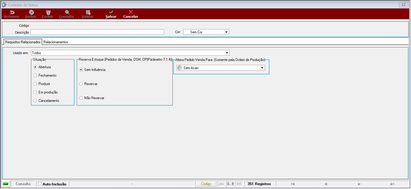Click the 351 Registros counter
The width and height of the screenshot is (411, 189).
[x=259, y=184]
